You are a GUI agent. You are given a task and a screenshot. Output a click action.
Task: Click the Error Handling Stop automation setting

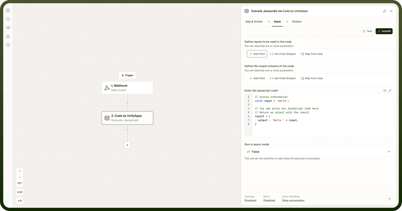[293, 199]
